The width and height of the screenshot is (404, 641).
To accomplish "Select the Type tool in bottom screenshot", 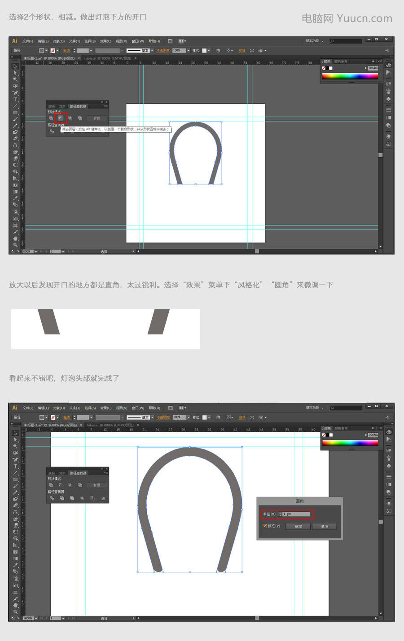I will [x=15, y=466].
